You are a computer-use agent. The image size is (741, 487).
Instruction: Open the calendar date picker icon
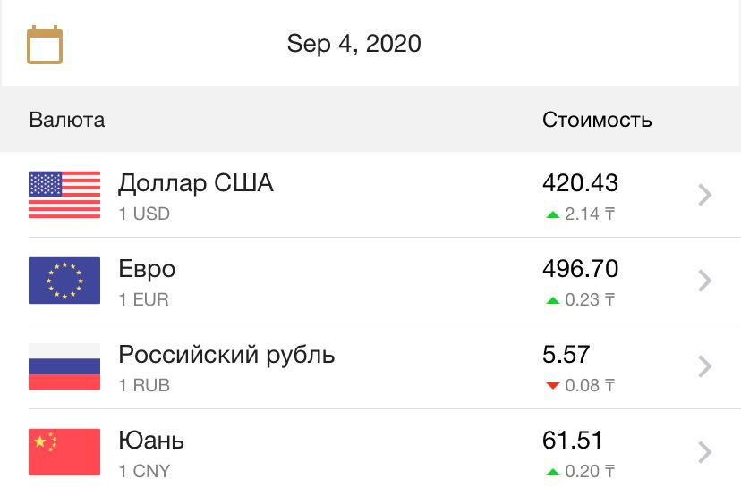click(45, 45)
